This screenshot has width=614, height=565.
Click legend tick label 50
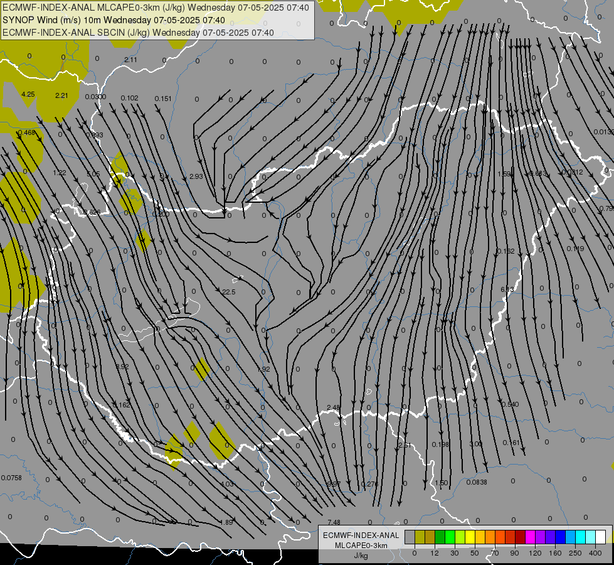(474, 553)
